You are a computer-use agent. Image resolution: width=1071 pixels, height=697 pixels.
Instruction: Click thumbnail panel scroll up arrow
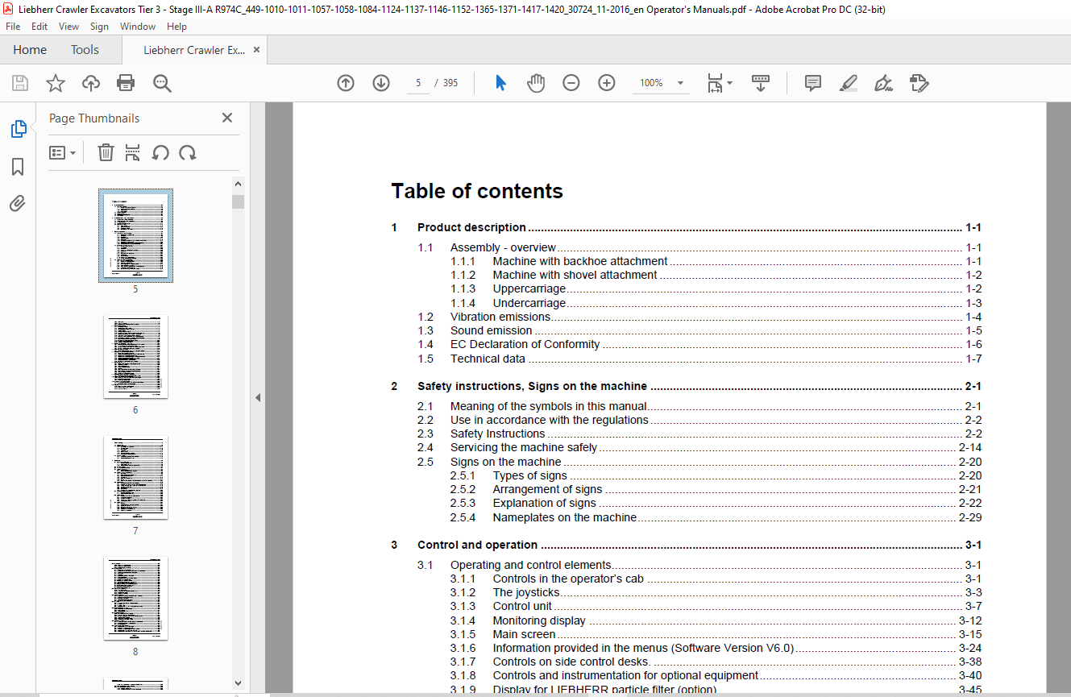click(238, 184)
